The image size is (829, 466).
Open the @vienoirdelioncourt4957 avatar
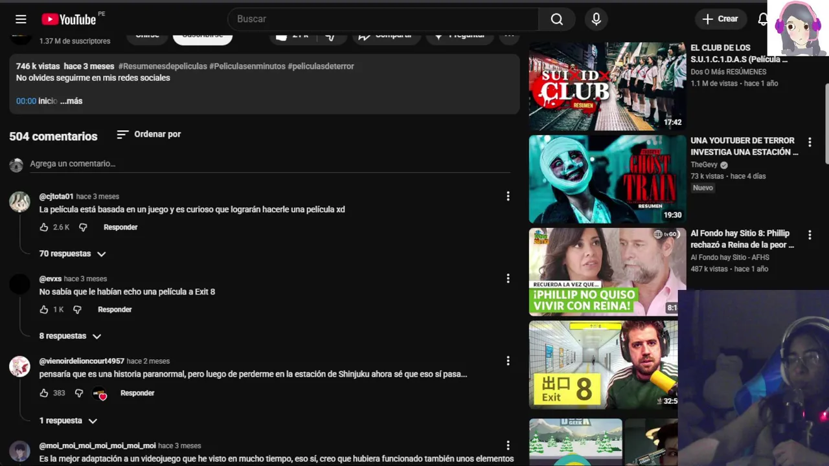(x=19, y=366)
